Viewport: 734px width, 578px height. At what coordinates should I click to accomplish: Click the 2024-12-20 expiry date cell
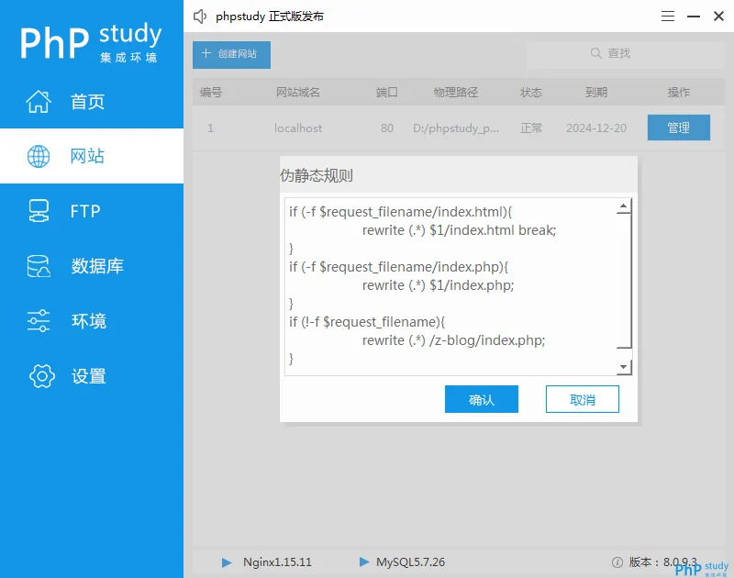[x=596, y=128]
